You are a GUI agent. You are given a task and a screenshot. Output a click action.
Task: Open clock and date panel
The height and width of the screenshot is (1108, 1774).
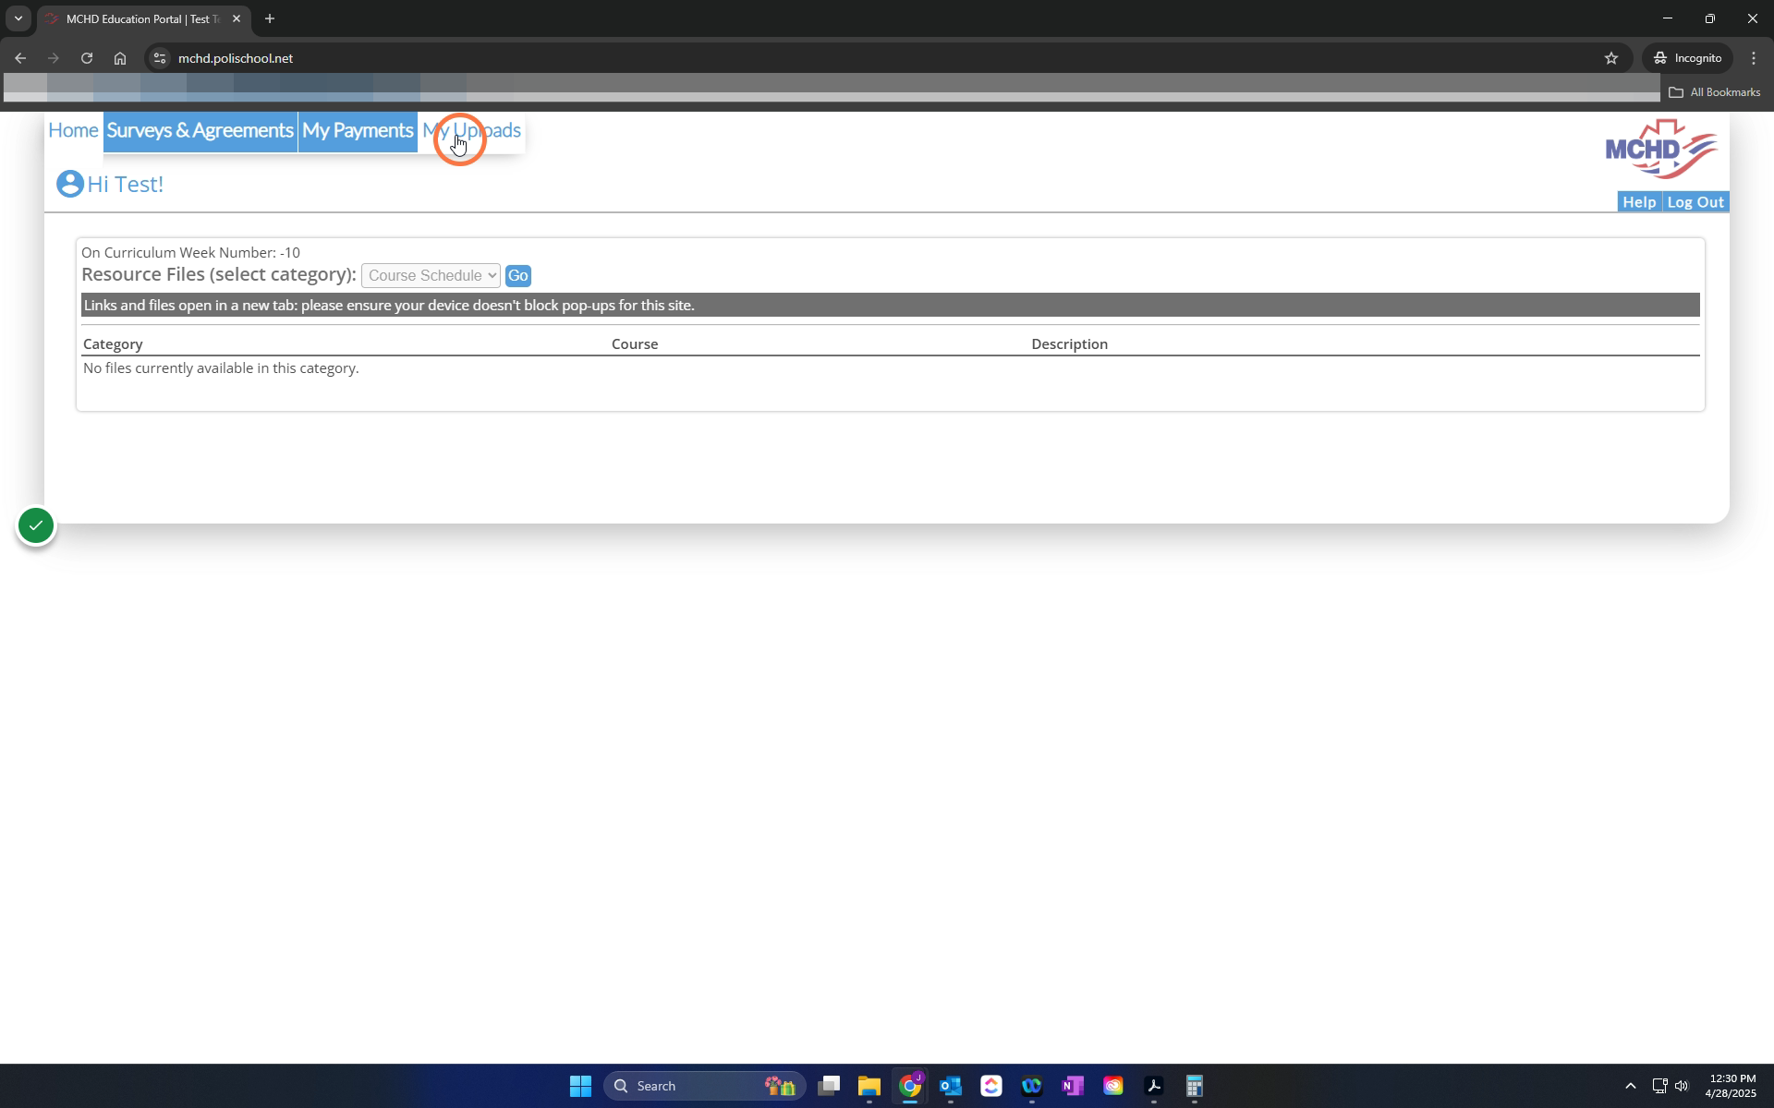(x=1731, y=1086)
